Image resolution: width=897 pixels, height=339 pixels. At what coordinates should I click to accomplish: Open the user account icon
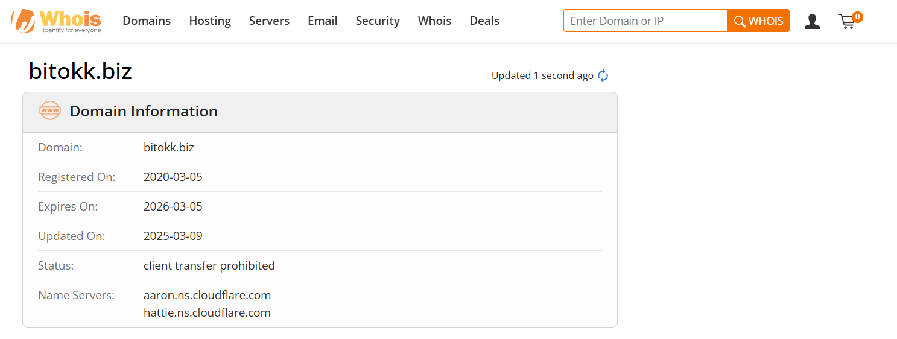(x=812, y=21)
